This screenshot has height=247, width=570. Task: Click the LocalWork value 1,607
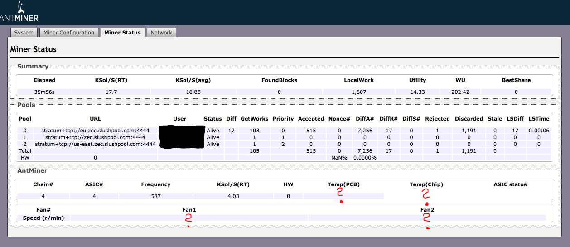tap(359, 92)
